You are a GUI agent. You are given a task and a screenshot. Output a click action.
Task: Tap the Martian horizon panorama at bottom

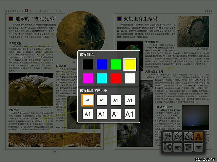click(54, 140)
